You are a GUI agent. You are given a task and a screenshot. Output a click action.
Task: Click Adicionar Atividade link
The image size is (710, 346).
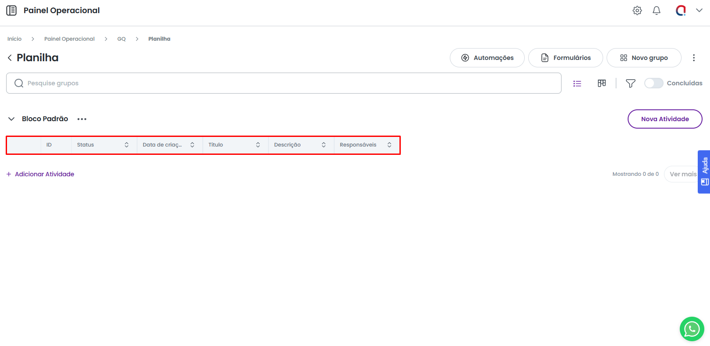pos(44,174)
